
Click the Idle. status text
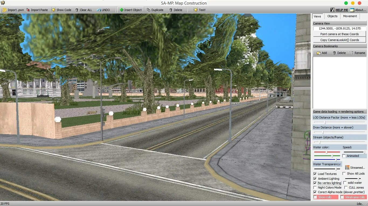tap(360, 204)
